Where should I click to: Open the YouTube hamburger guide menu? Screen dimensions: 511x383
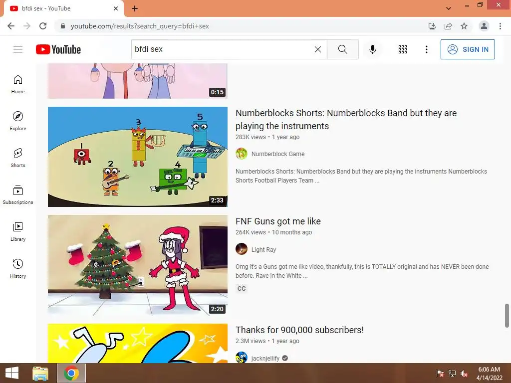click(x=18, y=49)
